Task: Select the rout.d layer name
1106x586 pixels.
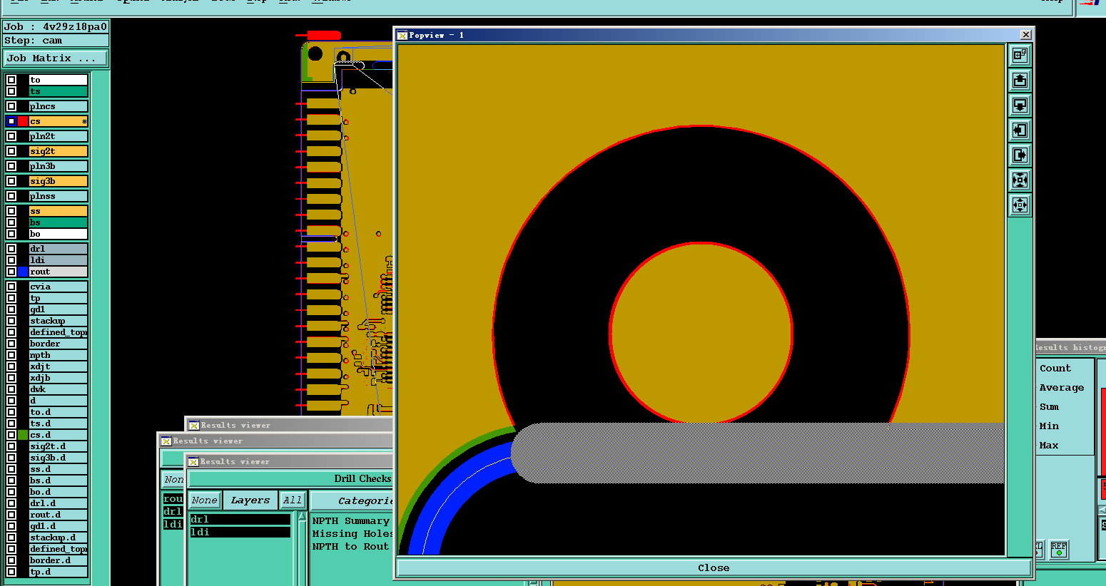Action: pyautogui.click(x=58, y=515)
